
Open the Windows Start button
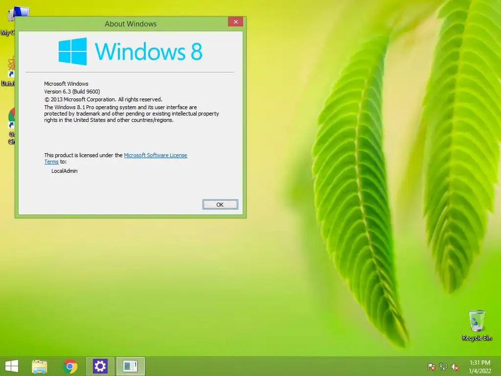point(12,366)
